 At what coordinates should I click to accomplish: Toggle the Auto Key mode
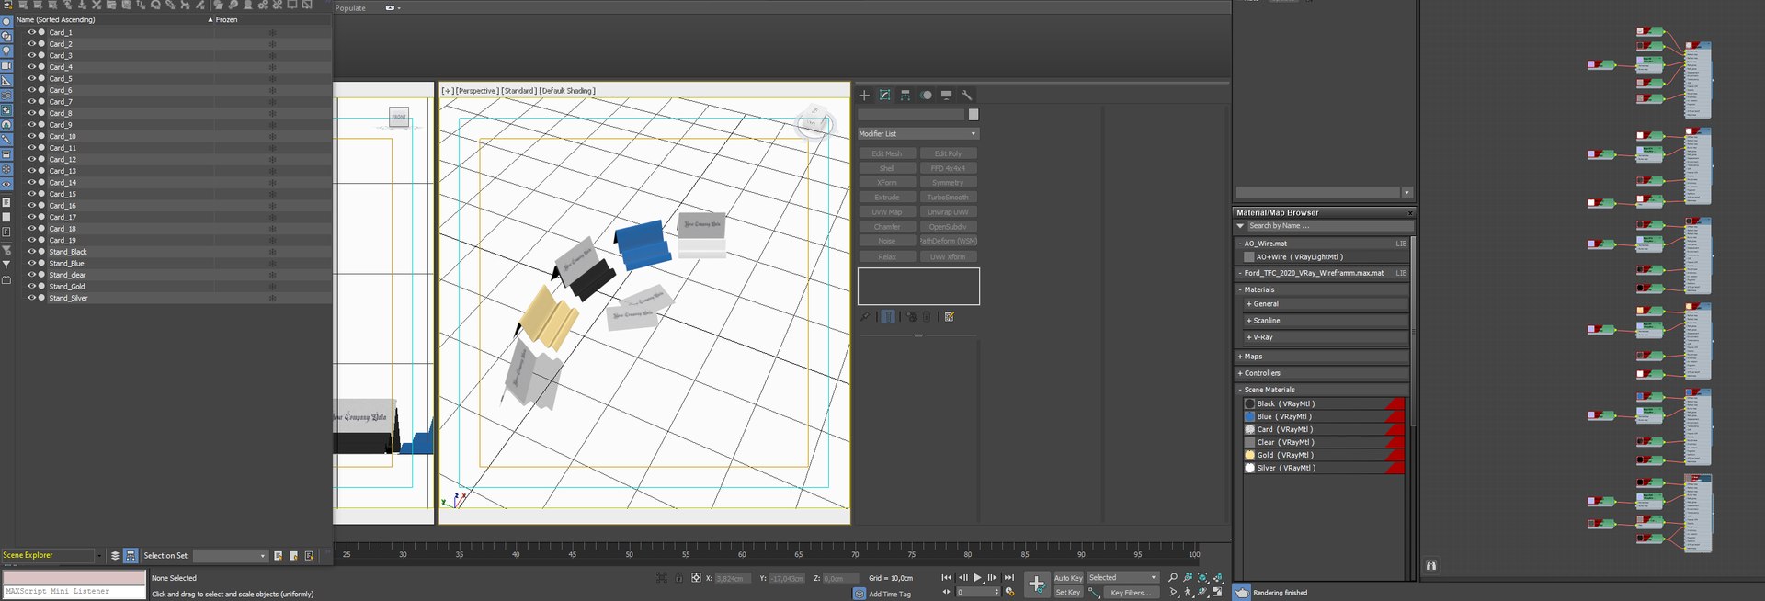coord(1067,578)
